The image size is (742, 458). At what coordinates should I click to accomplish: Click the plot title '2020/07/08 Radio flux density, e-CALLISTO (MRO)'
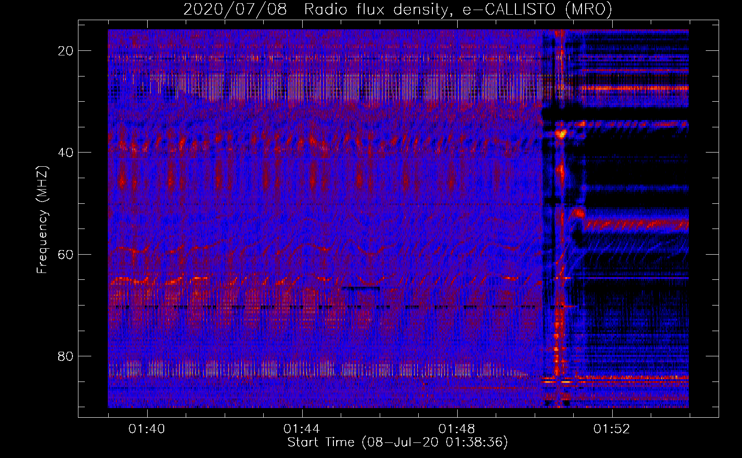click(x=398, y=9)
